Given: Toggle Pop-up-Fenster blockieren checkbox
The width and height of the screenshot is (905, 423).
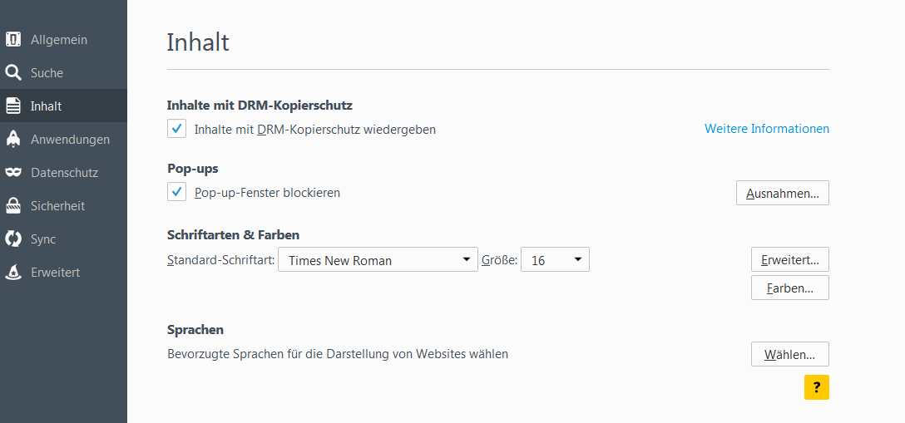Looking at the screenshot, I should pyautogui.click(x=177, y=192).
